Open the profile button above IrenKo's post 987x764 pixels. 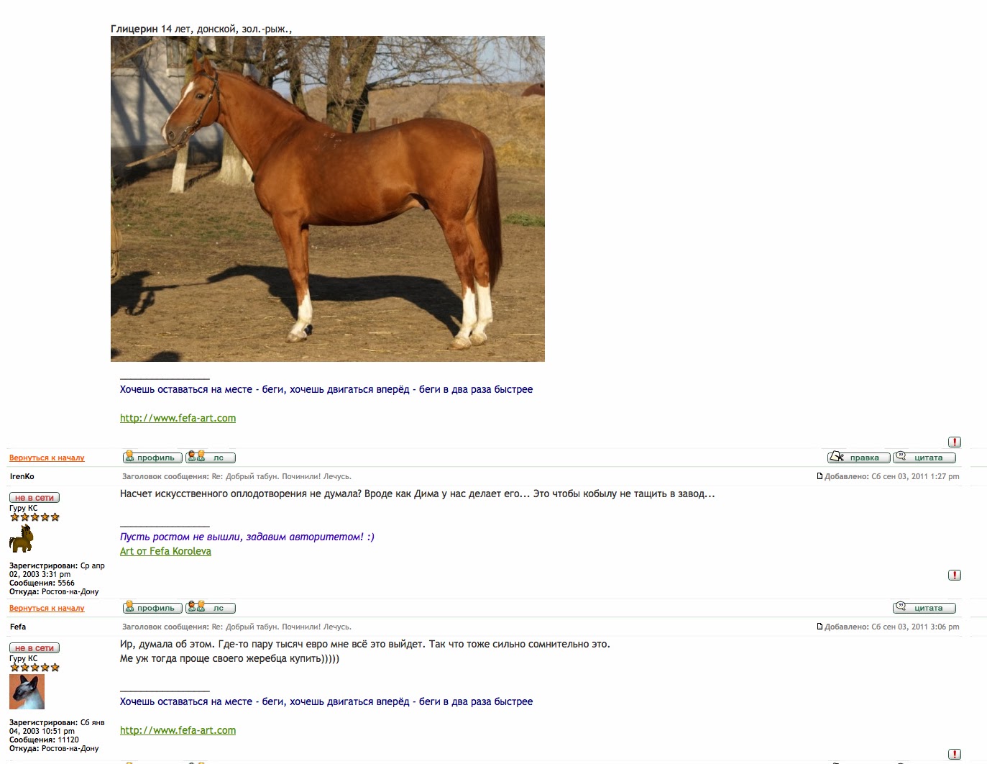(152, 457)
